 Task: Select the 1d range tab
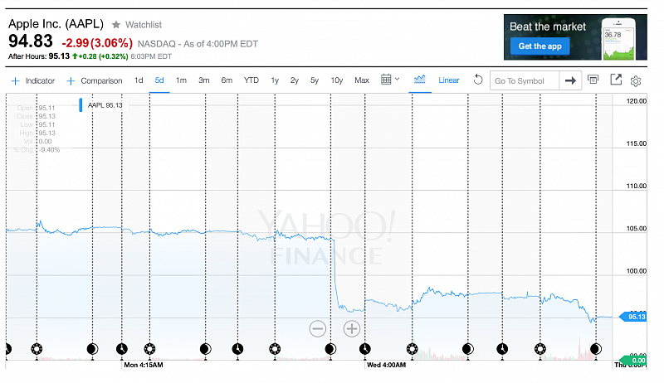pyautogui.click(x=139, y=80)
